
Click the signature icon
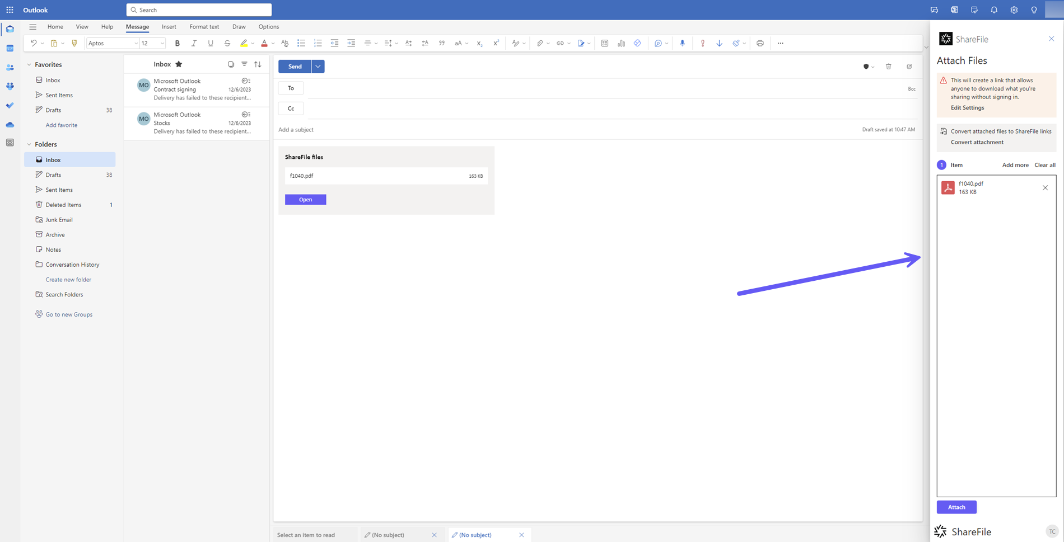(x=581, y=43)
